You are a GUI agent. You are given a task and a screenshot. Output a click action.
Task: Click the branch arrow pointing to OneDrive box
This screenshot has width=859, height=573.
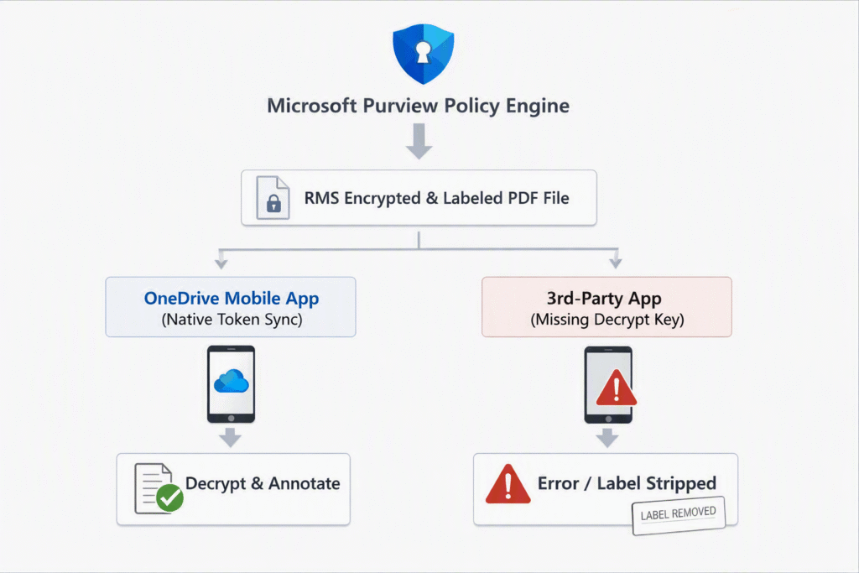[221, 259]
